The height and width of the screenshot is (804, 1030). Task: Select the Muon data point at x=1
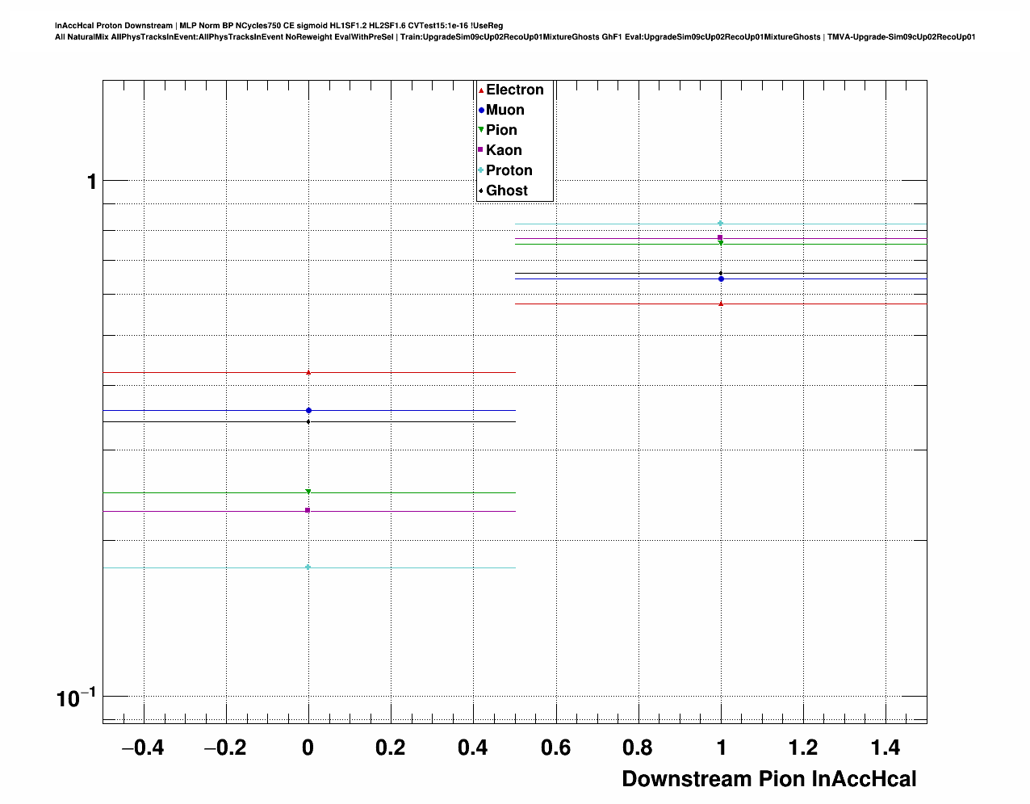click(x=721, y=278)
